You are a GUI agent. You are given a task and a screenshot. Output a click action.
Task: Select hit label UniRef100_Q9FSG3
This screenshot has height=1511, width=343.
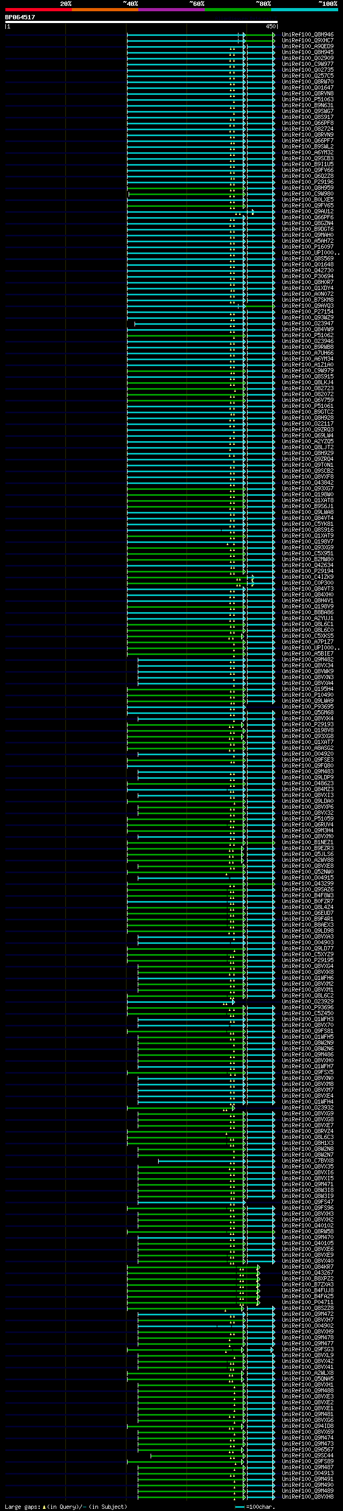click(307, 1349)
